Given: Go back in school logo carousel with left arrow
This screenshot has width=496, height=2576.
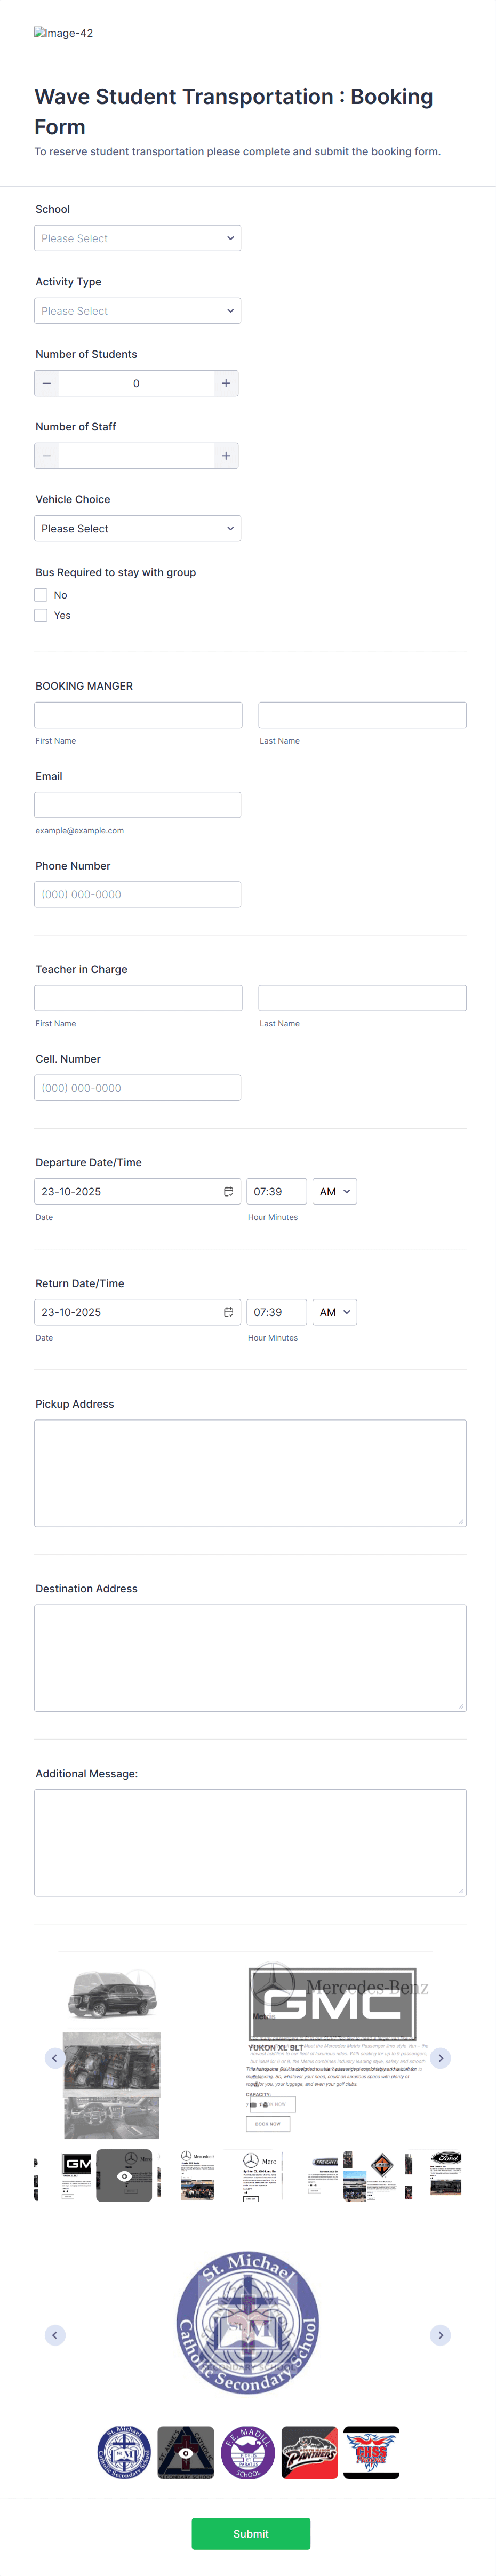Looking at the screenshot, I should pos(55,2335).
